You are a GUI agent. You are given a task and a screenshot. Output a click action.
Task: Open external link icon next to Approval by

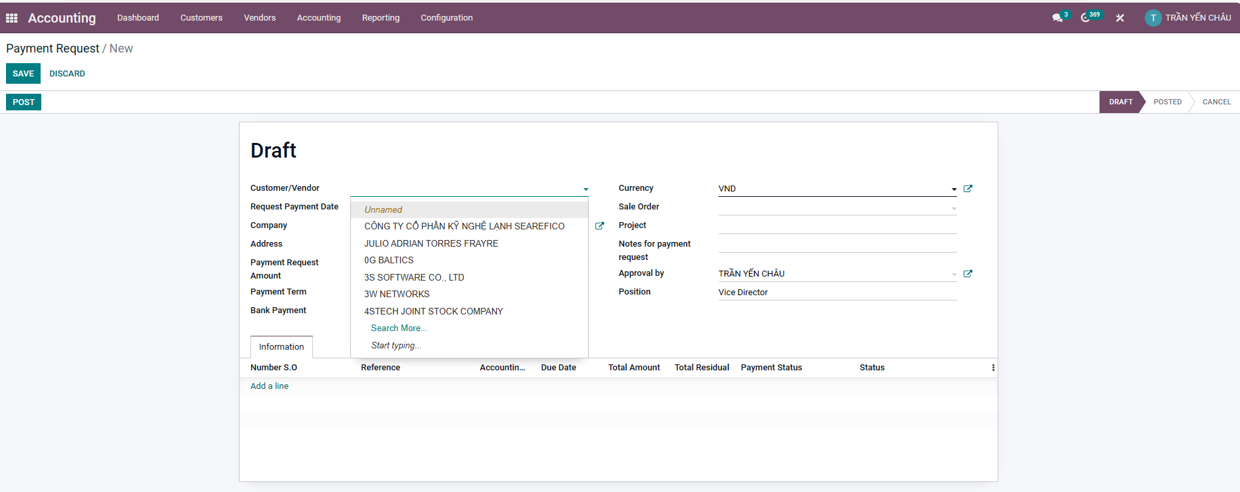click(x=968, y=274)
